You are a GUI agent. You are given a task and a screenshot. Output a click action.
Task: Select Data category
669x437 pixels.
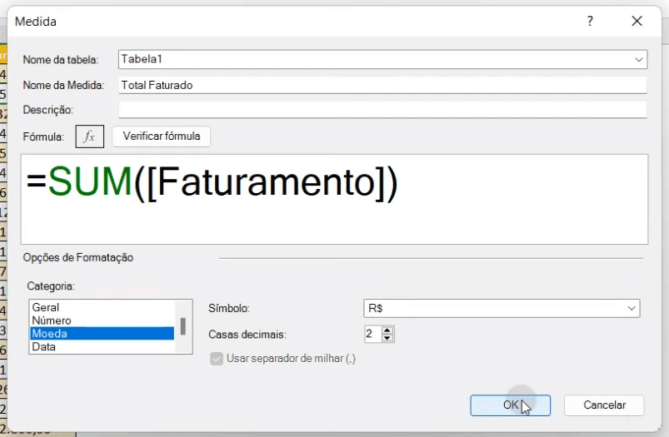[102, 346]
